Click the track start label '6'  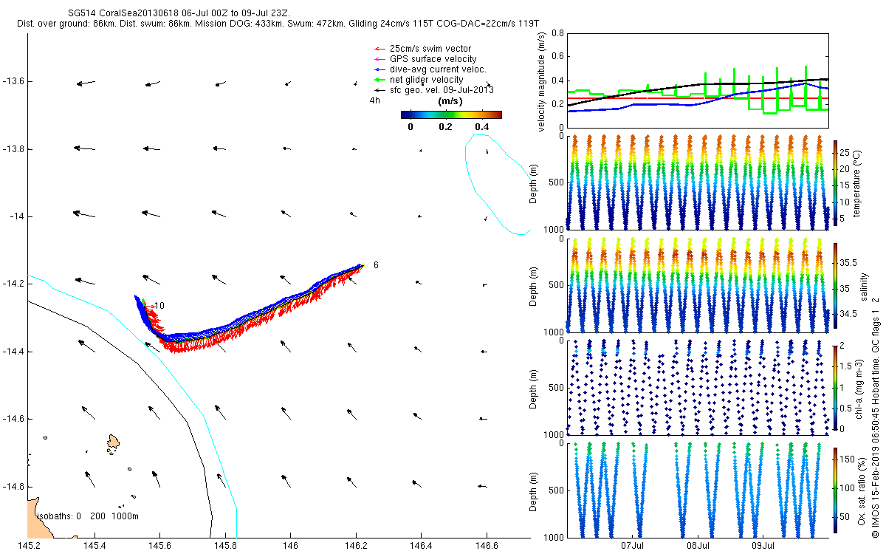click(376, 264)
